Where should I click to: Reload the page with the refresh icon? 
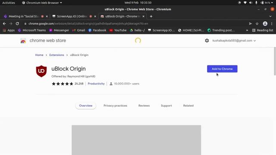(17, 24)
